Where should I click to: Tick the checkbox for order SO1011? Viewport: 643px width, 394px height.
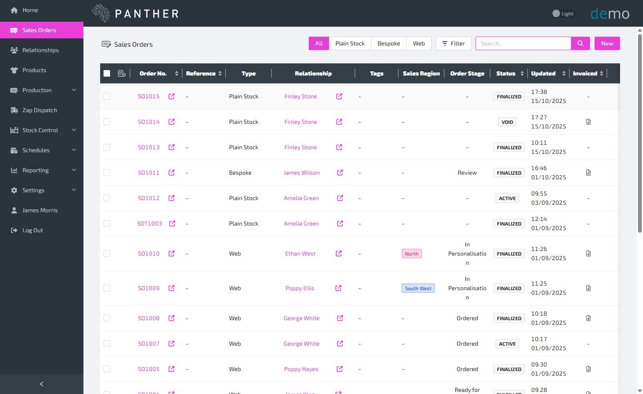[107, 173]
